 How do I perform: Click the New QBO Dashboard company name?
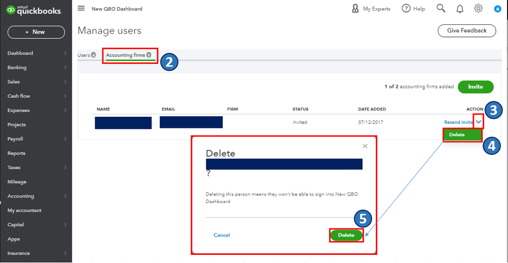click(x=117, y=9)
